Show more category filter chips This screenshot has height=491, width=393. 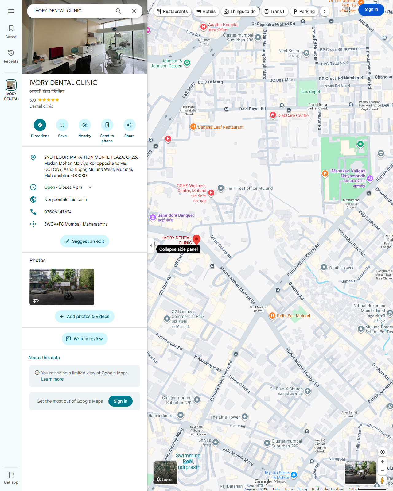[325, 11]
